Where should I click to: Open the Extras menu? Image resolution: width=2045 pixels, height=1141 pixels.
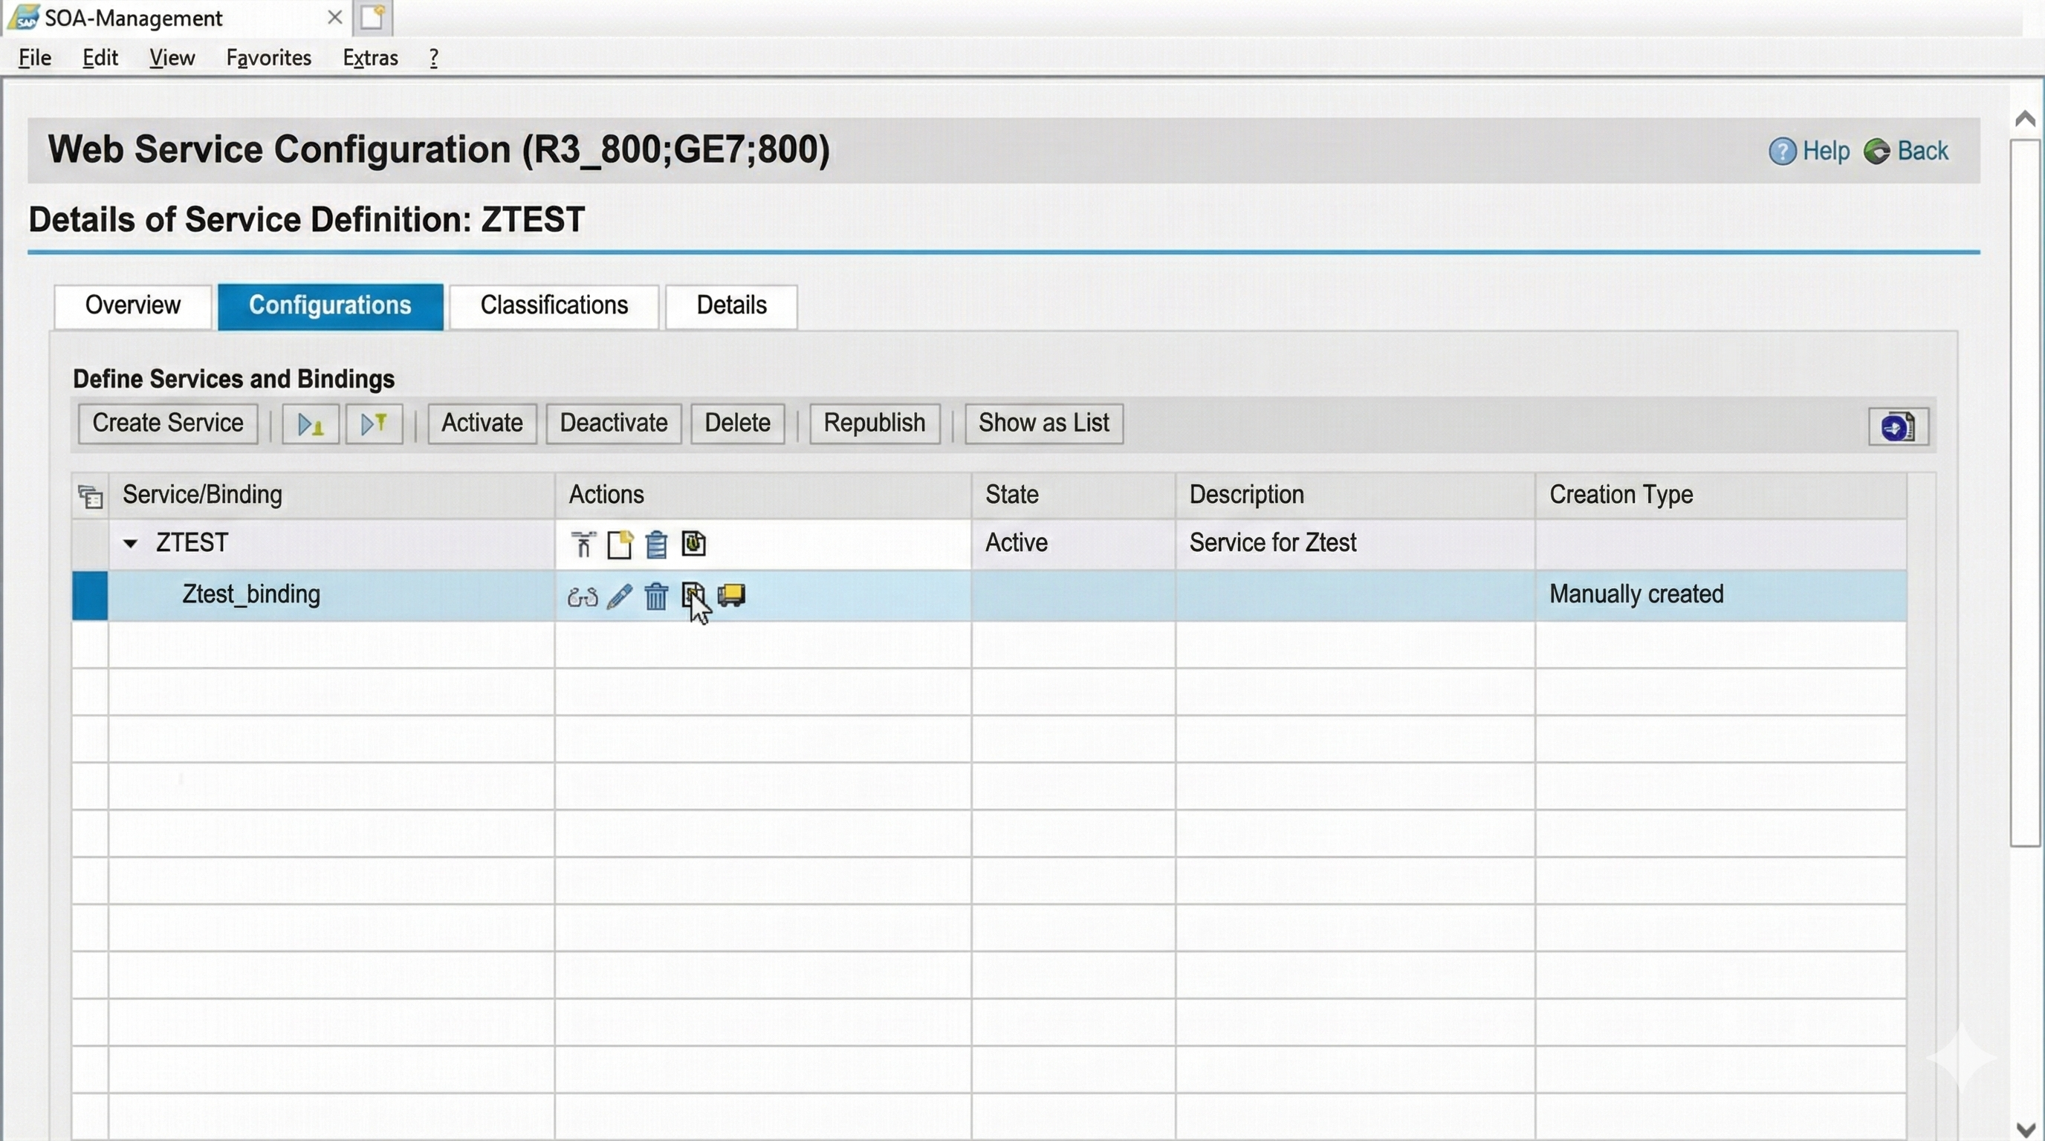coord(370,58)
